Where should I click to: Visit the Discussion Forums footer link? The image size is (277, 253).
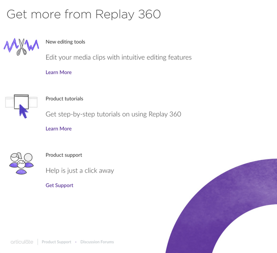[x=97, y=242]
